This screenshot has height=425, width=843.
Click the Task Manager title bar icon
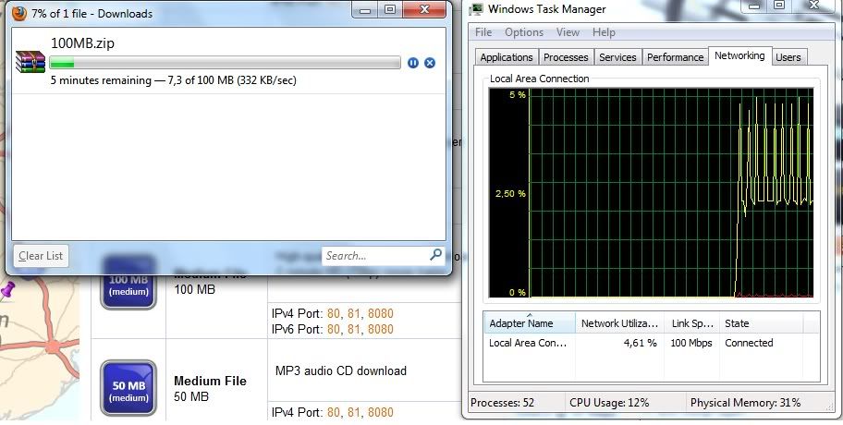pos(476,9)
